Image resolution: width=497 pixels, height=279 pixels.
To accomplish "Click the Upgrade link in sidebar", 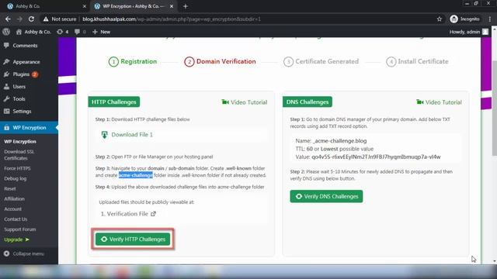I will coord(16,239).
